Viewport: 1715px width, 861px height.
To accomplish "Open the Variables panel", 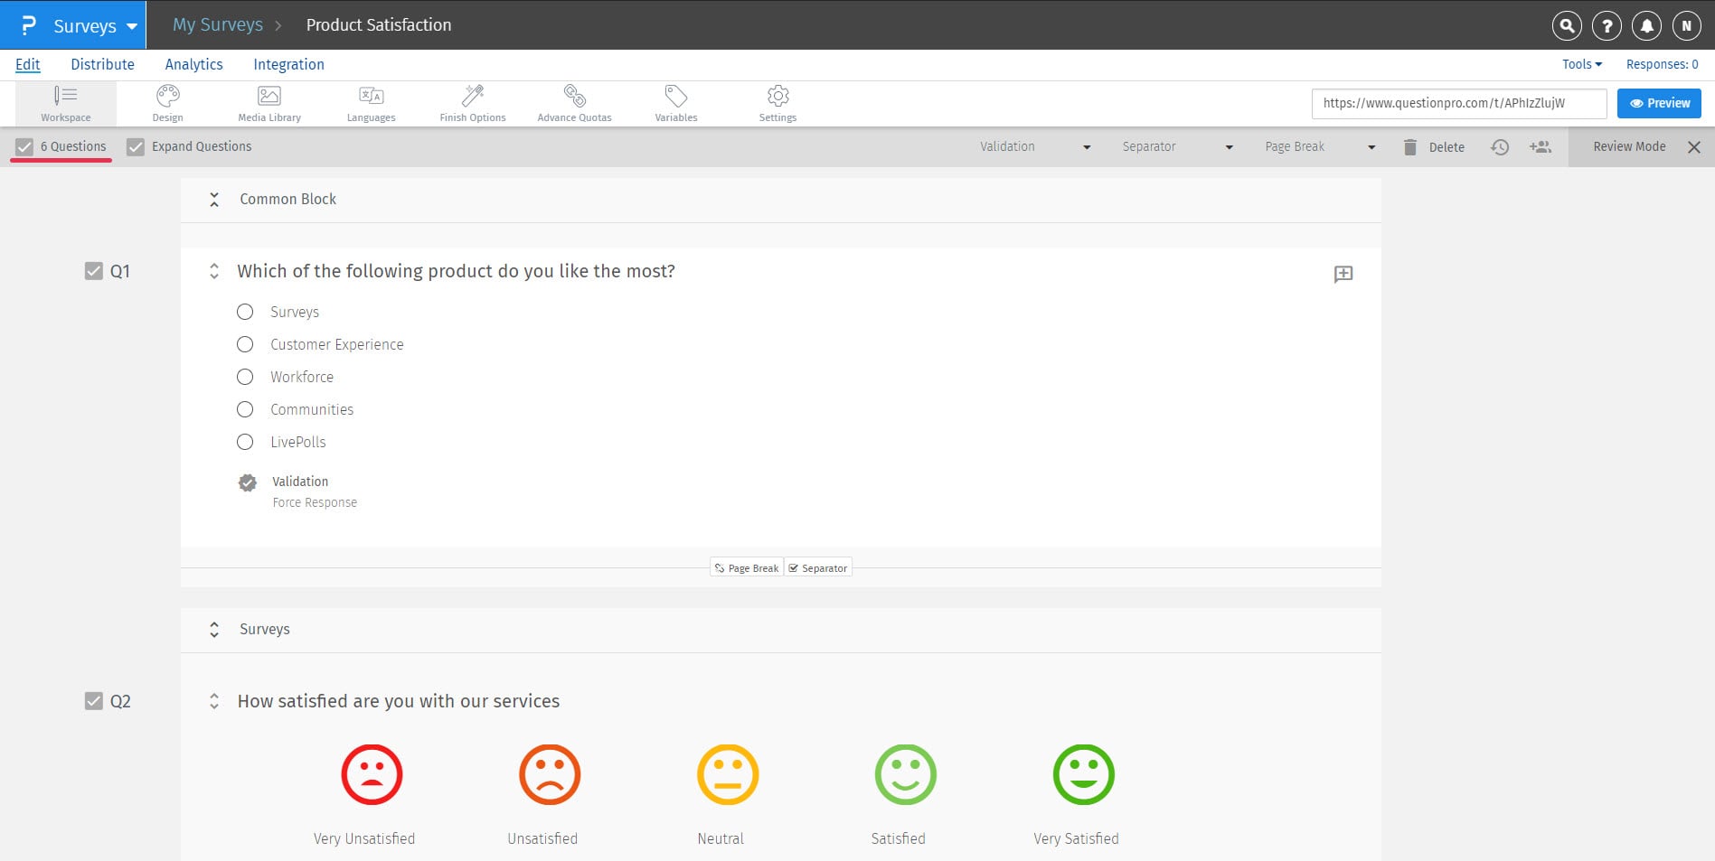I will point(675,102).
